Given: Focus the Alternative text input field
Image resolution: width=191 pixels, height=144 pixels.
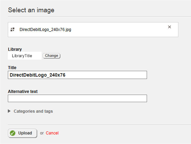Looking at the screenshot, I should tap(77, 98).
